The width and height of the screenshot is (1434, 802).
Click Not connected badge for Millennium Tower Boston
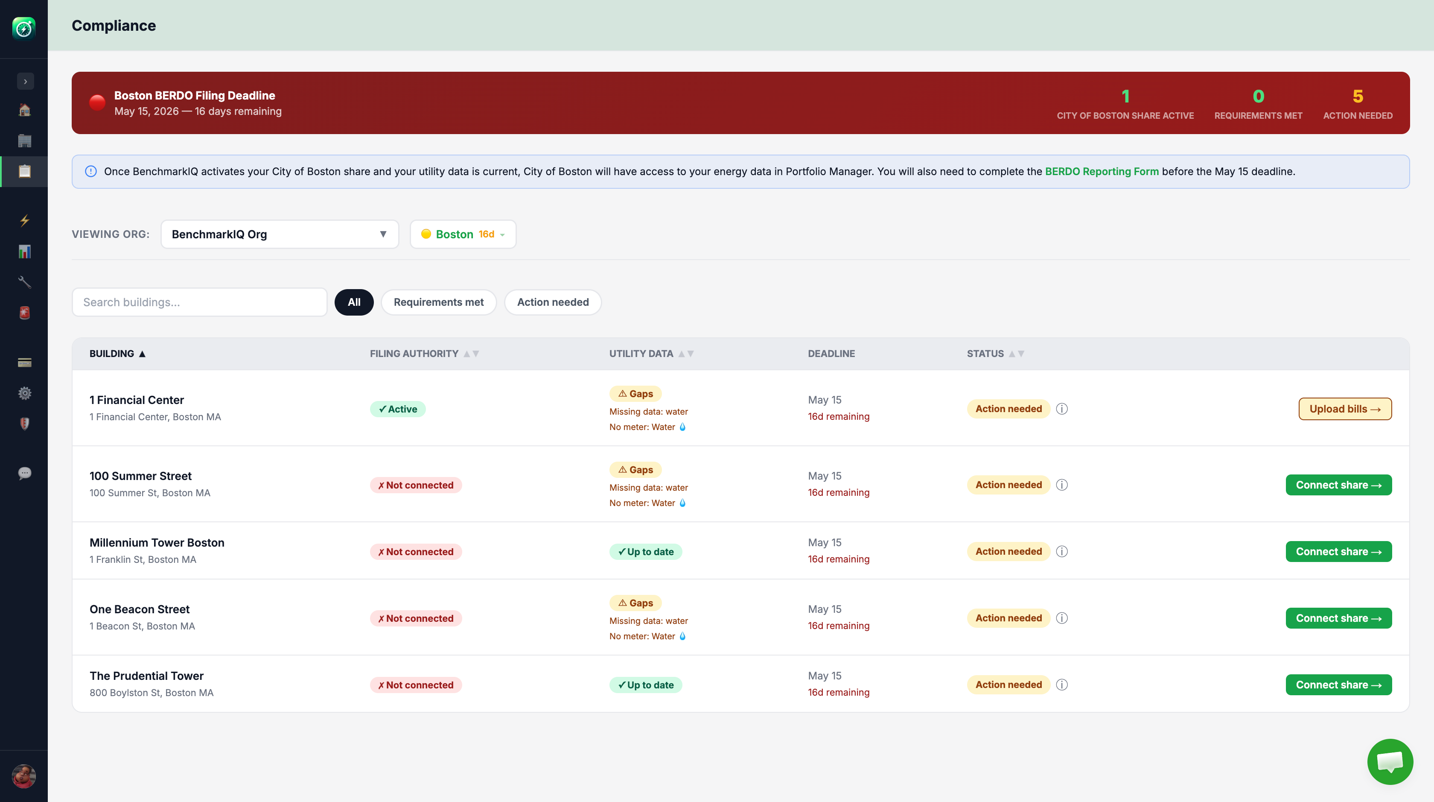pos(416,551)
